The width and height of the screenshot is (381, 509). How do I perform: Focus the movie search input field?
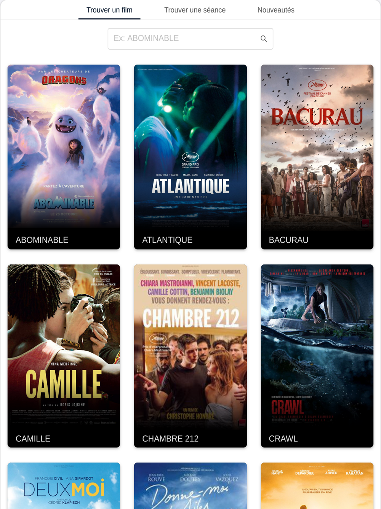[x=190, y=39]
